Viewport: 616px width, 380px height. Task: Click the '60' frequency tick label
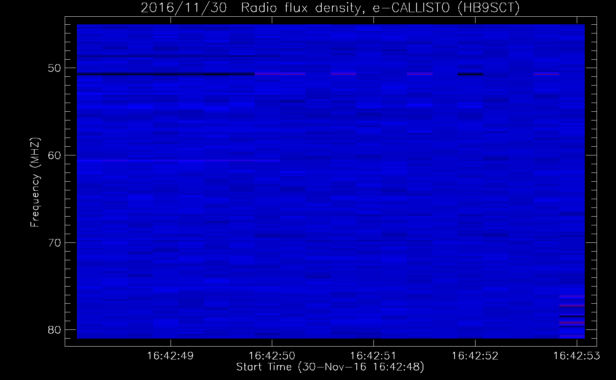point(55,155)
